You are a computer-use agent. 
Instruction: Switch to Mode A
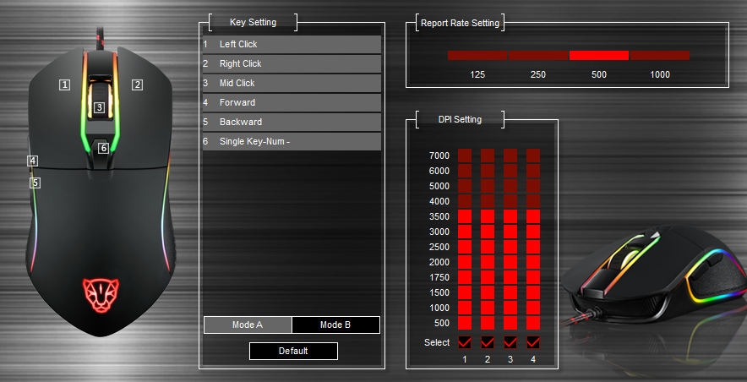(248, 325)
